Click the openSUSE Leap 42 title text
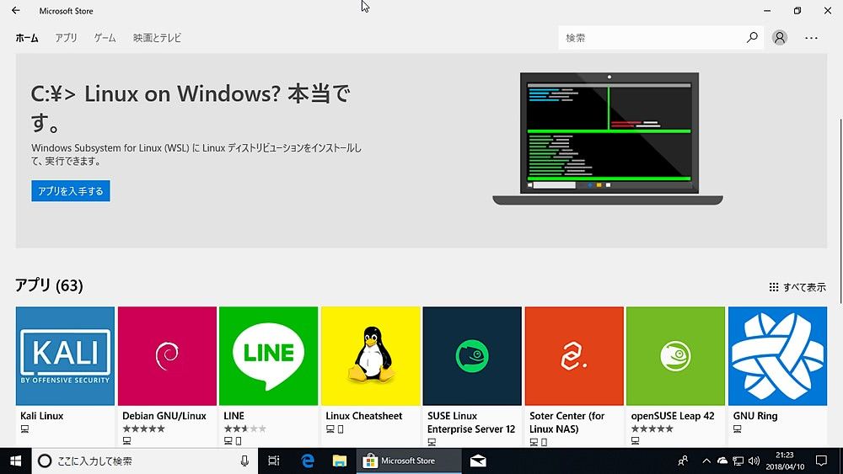The width and height of the screenshot is (843, 474). [673, 416]
